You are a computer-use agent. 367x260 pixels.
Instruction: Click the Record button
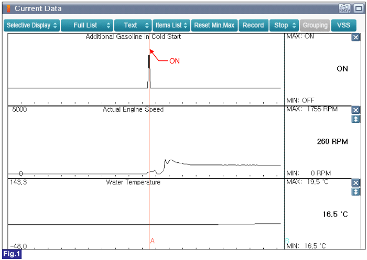coord(253,25)
